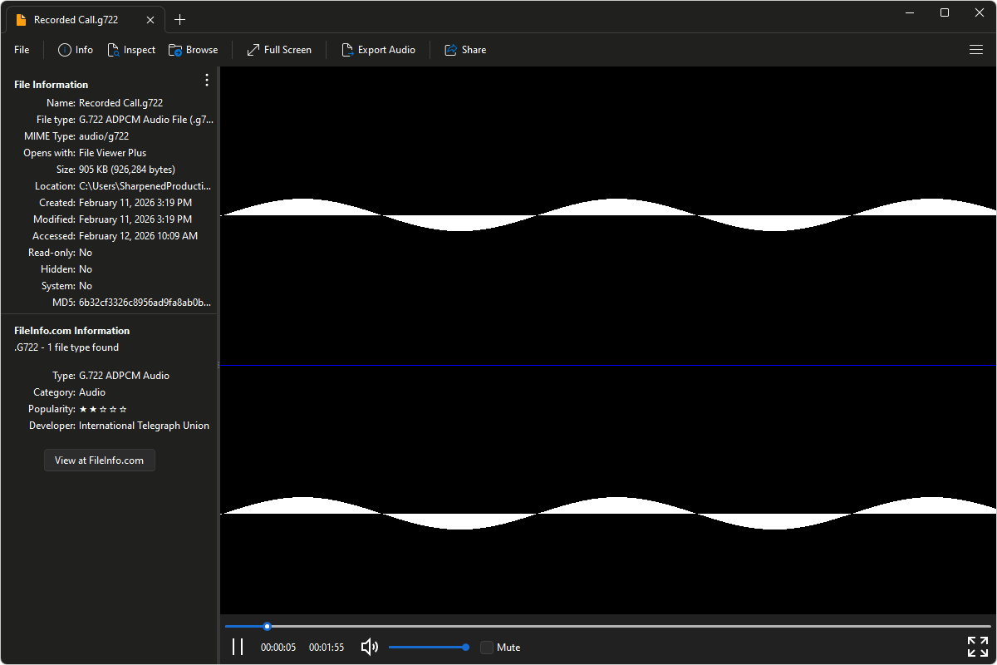997x665 pixels.
Task: Expand player with bottom-right fullscreen icon
Action: [x=977, y=647]
